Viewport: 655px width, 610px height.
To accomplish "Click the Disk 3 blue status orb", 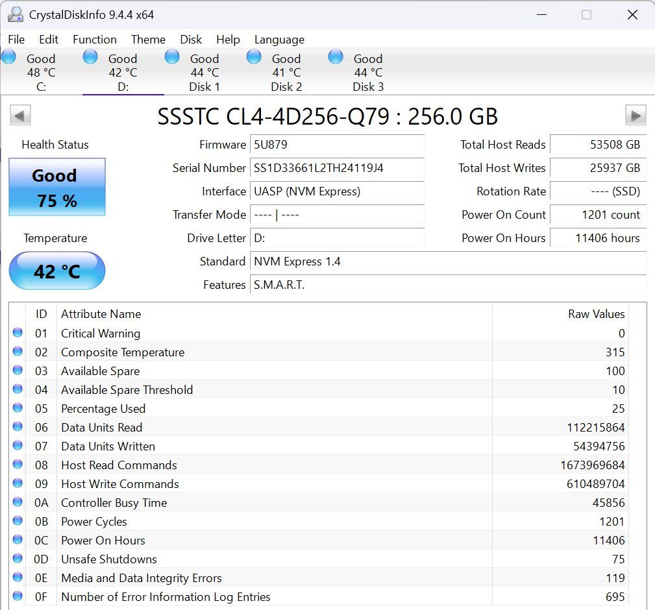I will pos(336,57).
